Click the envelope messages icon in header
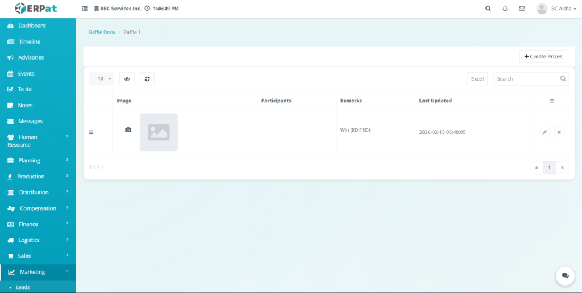The image size is (582, 293). (522, 9)
